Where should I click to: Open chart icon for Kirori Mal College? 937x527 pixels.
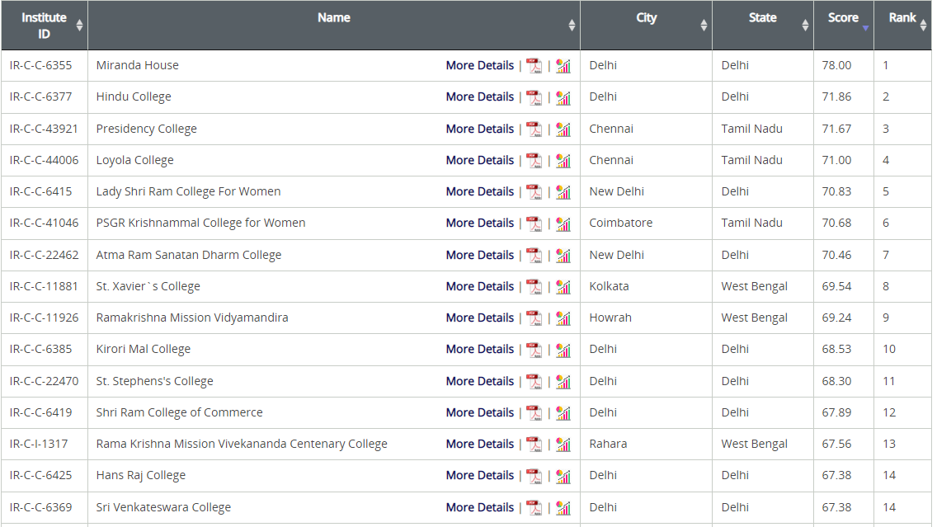click(563, 350)
